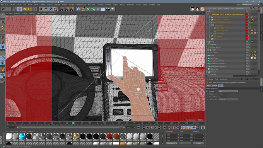Click the Viewport Solo S icon
Image resolution: width=263 pixels, height=148 pixels.
point(3,63)
